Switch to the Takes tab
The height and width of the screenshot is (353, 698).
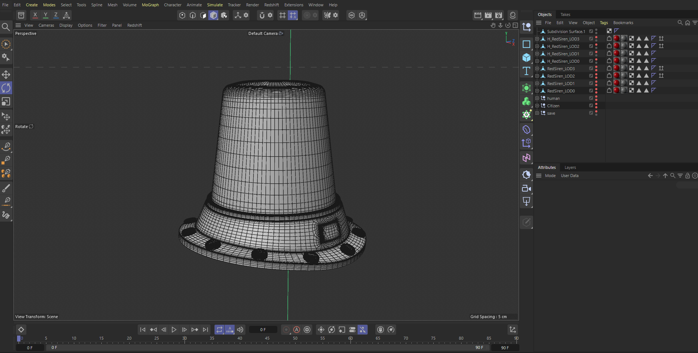pos(565,14)
